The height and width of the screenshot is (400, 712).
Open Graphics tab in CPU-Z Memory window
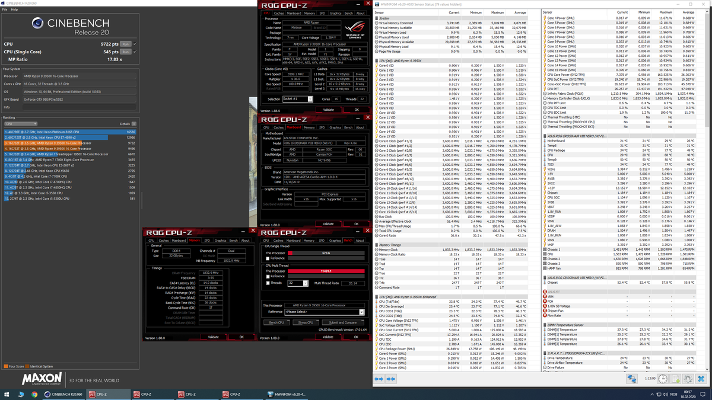(x=220, y=241)
